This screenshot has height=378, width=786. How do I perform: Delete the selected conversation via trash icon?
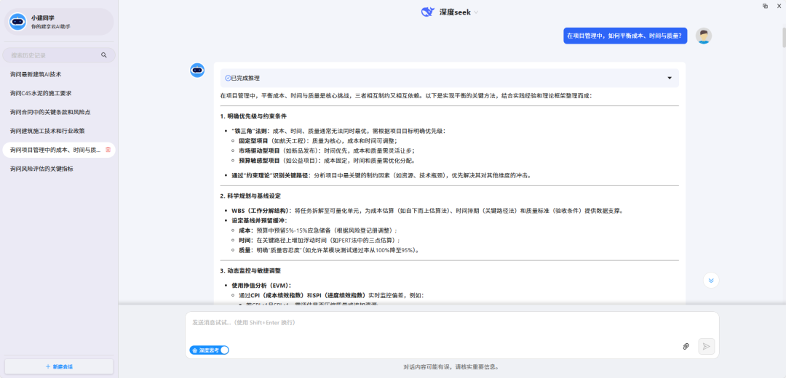coord(108,150)
